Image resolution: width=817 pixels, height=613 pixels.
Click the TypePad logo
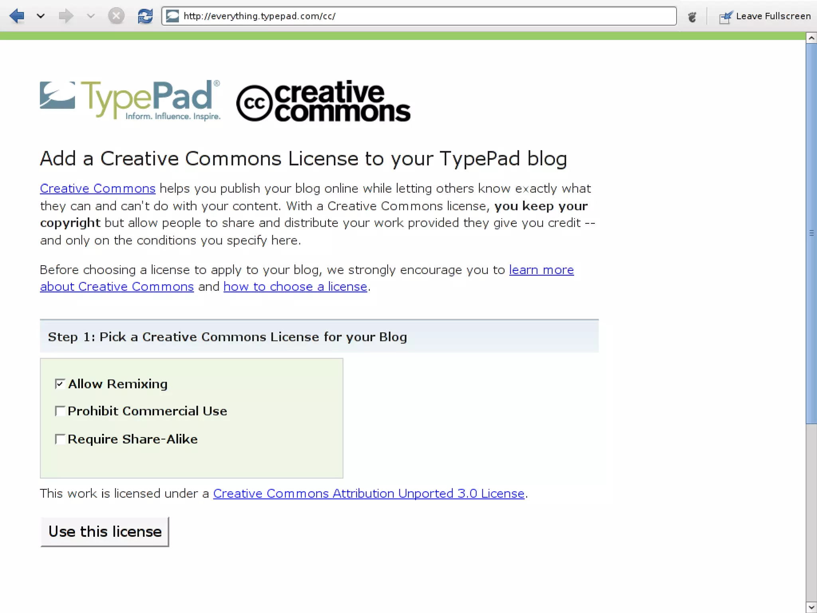[x=130, y=100]
